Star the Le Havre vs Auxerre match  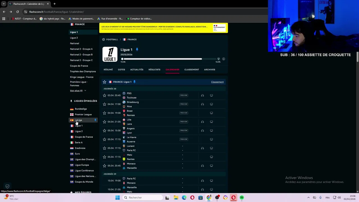(x=105, y=139)
